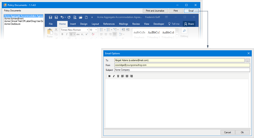Align email text left

[122, 76]
